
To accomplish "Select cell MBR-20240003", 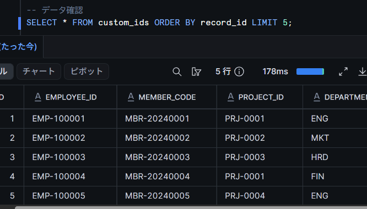I will click(167, 157).
